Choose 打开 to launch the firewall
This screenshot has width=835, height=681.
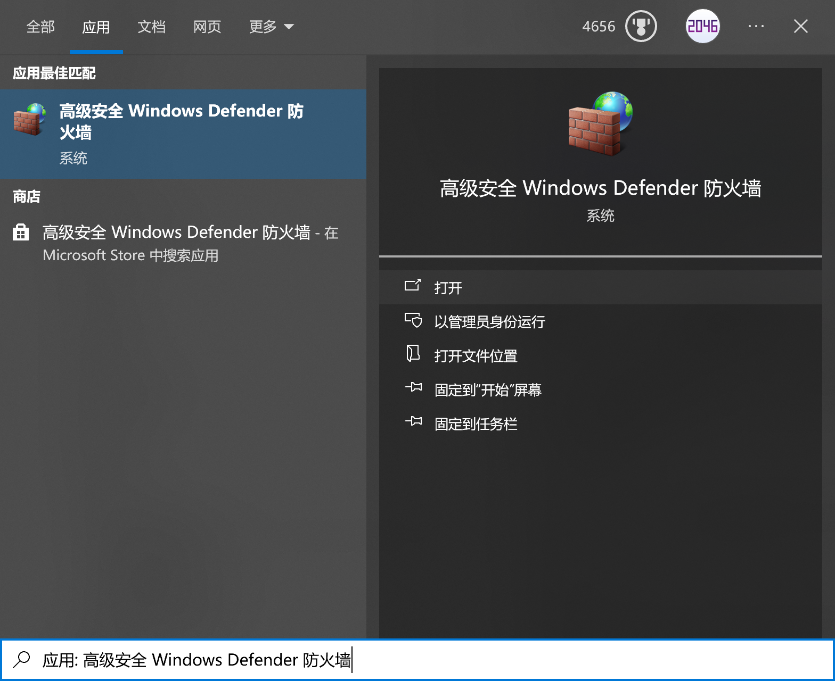(x=448, y=288)
